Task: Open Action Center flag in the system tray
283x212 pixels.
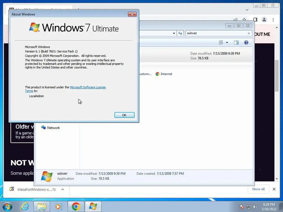Action: [x=242, y=207]
